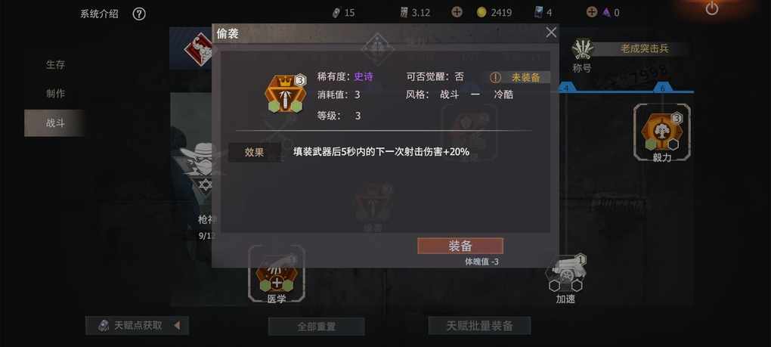Add purple gems with the plus icon

point(592,12)
